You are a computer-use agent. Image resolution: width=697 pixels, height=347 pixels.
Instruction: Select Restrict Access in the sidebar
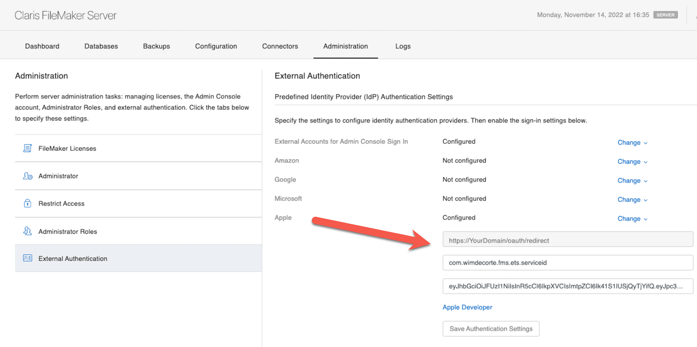coord(138,203)
